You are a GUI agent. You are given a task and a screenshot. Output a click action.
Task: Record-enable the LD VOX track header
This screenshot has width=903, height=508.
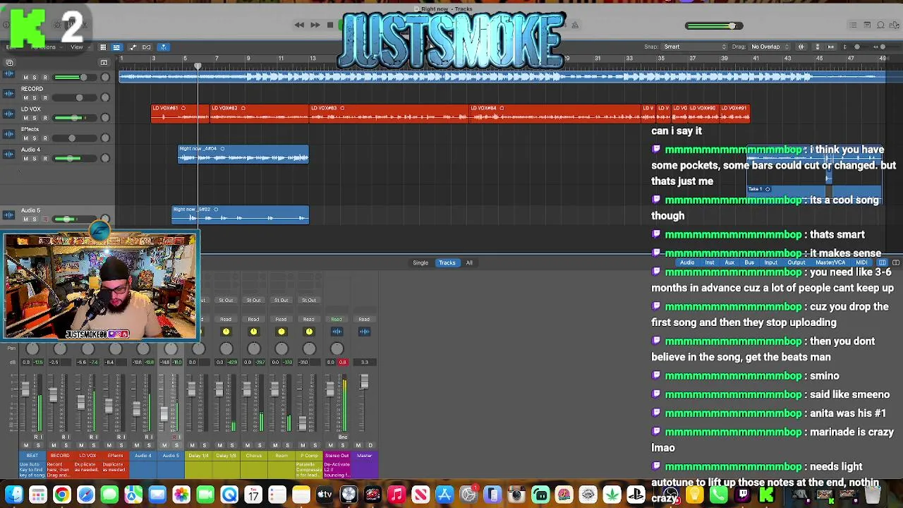coord(45,118)
